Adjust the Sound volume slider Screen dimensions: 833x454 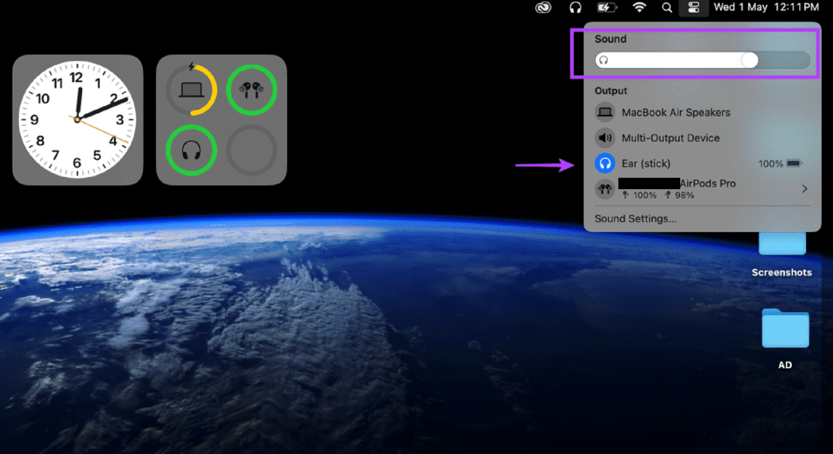702,60
